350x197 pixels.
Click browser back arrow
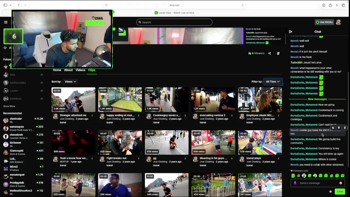(19, 5)
